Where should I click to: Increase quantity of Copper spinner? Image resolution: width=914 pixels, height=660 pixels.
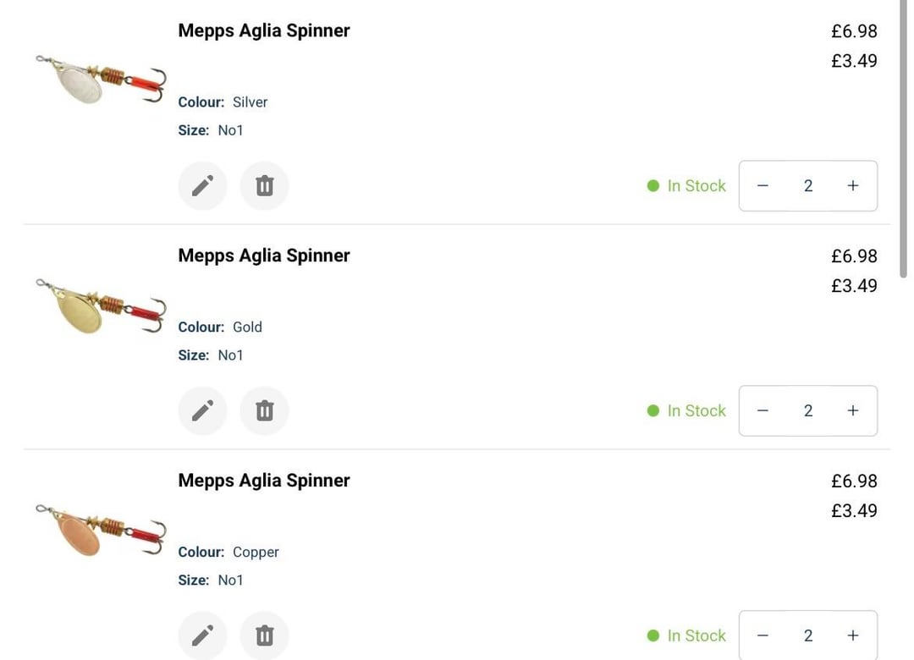tap(853, 635)
